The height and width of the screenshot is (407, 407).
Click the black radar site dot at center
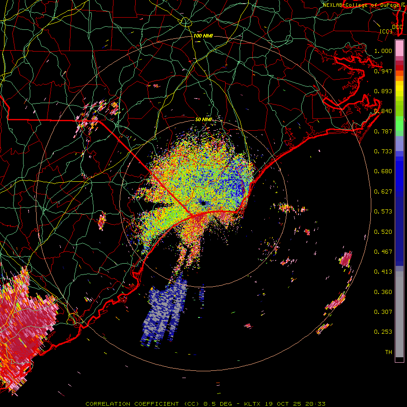pyautogui.click(x=203, y=203)
